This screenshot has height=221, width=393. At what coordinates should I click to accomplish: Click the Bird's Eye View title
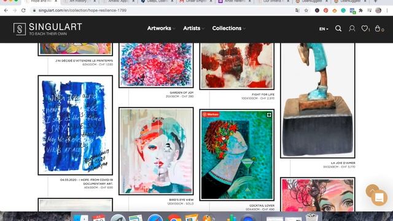[x=181, y=200]
